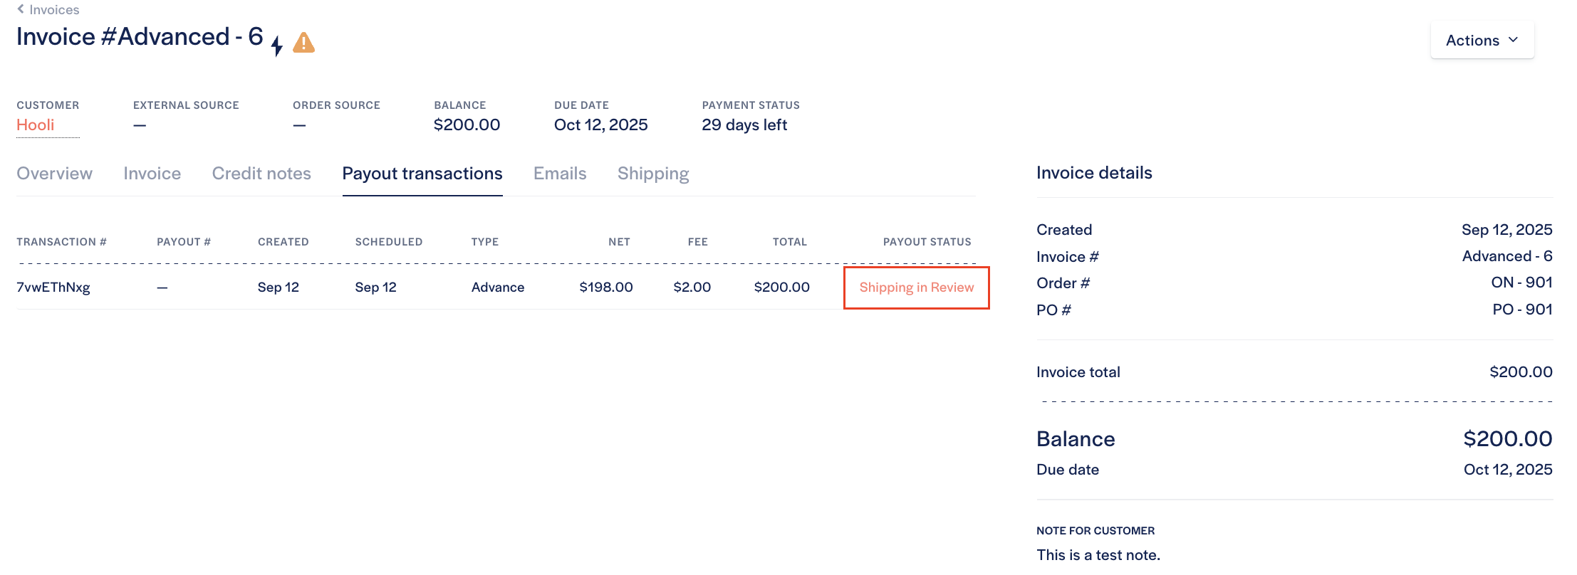1577x575 pixels.
Task: Click the Created column header
Action: (283, 242)
